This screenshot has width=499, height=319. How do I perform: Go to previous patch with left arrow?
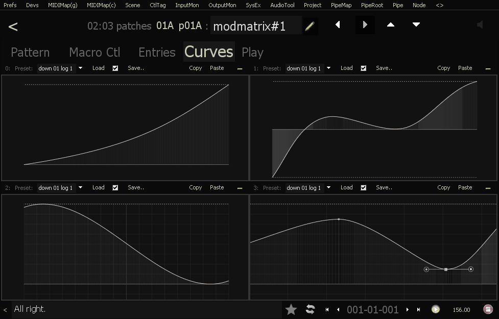coord(338,24)
